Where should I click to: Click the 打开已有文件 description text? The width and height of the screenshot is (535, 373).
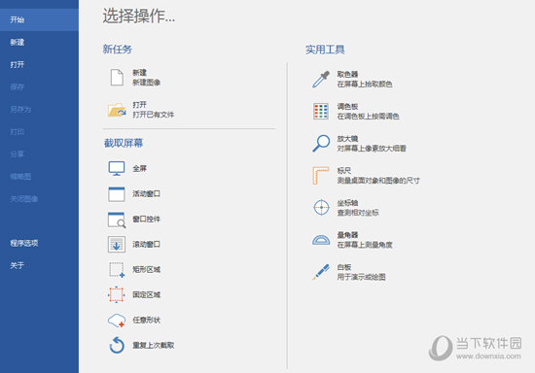pyautogui.click(x=153, y=115)
